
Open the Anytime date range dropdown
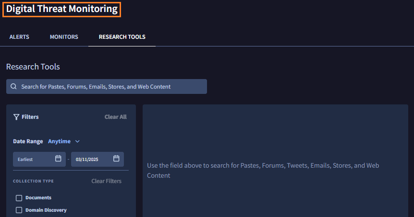coord(59,141)
